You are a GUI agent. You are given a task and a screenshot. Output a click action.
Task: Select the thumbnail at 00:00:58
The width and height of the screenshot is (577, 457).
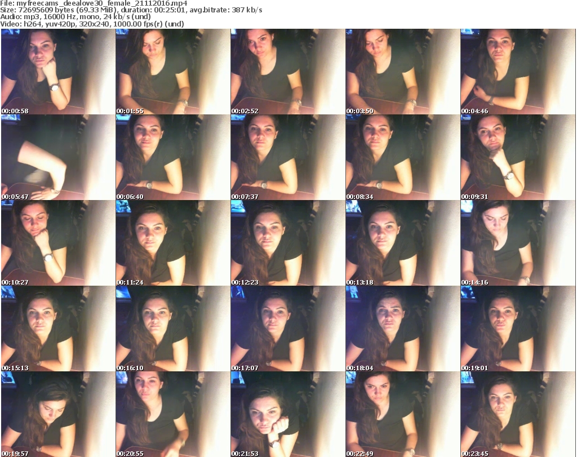click(58, 72)
